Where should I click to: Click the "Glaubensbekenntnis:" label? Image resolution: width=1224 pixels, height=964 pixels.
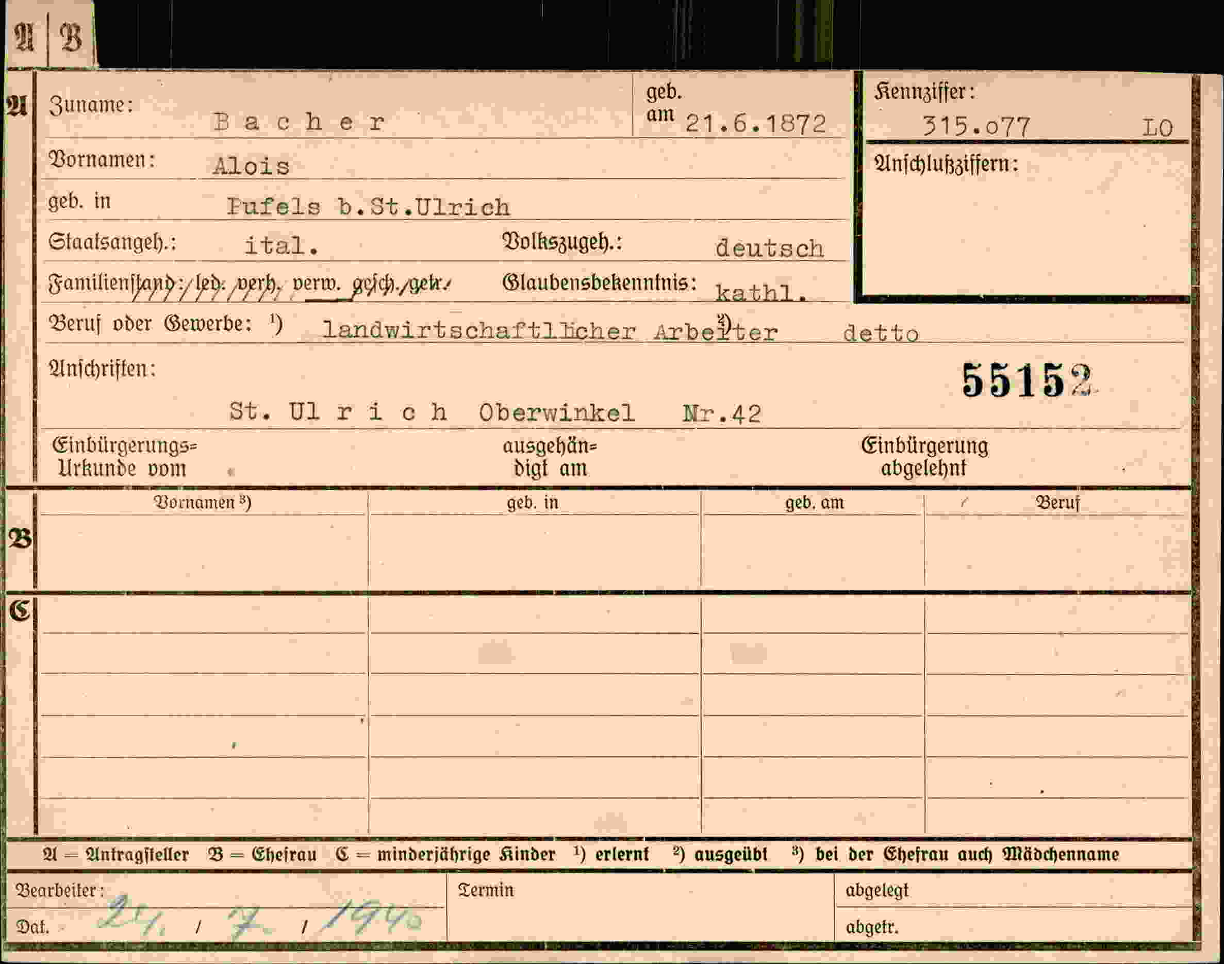pos(600,282)
